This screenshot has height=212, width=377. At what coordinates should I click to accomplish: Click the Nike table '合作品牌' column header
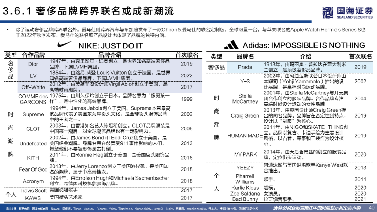[34, 55]
